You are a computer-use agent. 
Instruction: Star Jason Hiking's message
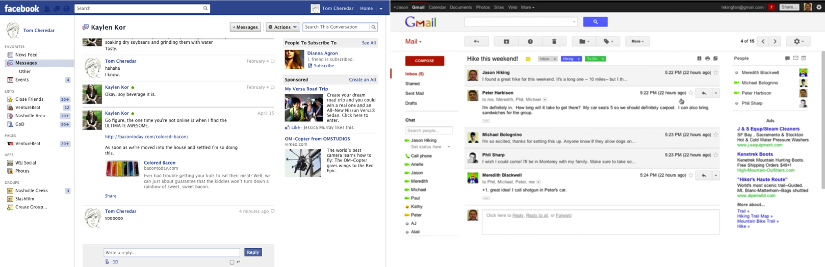[716, 73]
